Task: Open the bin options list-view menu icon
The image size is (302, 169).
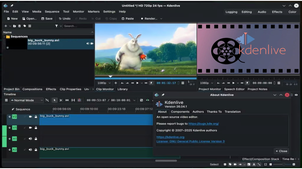Action: point(30,26)
